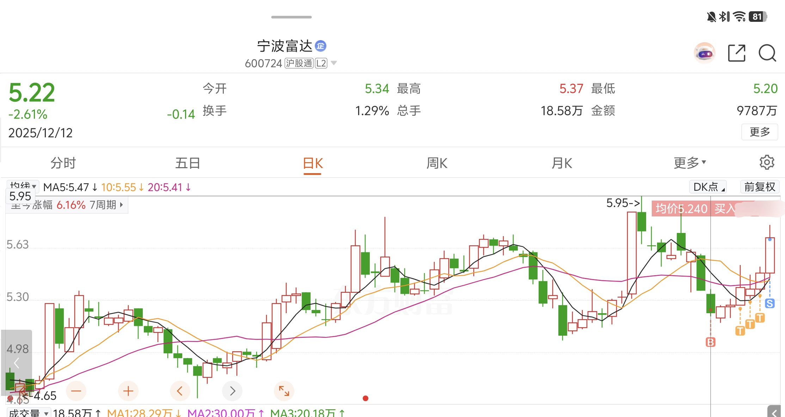The width and height of the screenshot is (785, 417).
Task: Zoom out chart with minus button
Action: pyautogui.click(x=76, y=391)
